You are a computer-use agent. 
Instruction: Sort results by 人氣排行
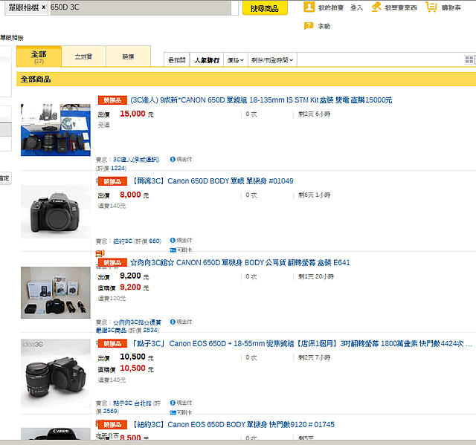pos(207,60)
